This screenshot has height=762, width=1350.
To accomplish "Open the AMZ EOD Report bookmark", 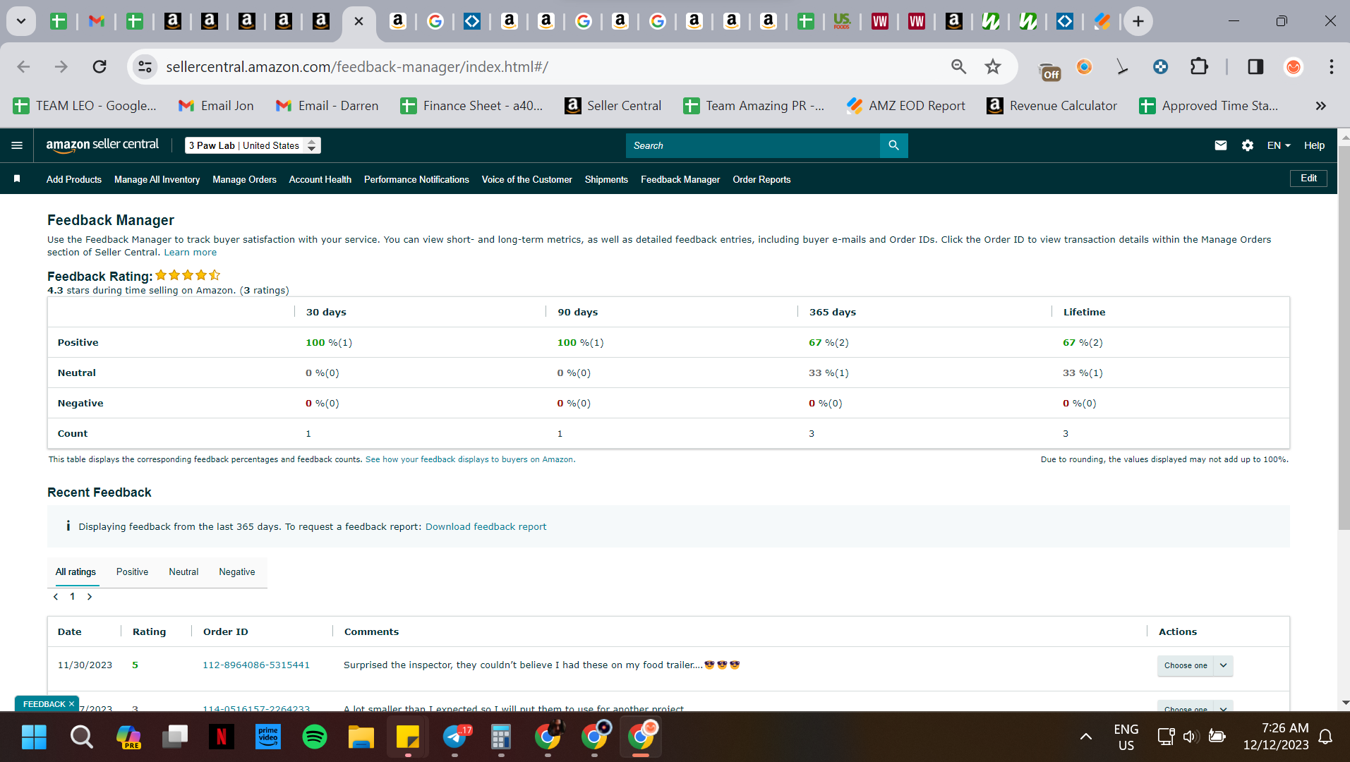I will point(905,106).
